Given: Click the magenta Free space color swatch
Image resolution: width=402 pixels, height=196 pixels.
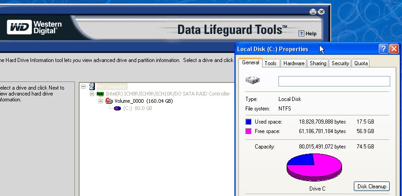Looking at the screenshot, I should [248, 131].
